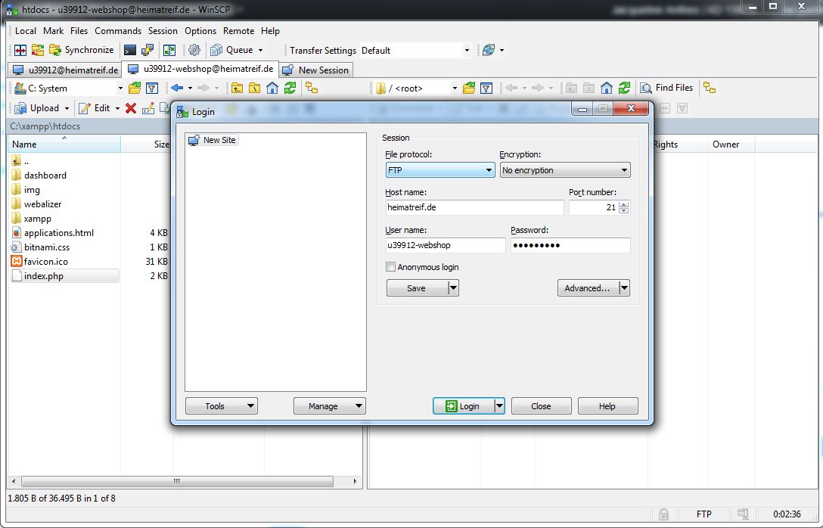Click the Host name input field

point(474,207)
